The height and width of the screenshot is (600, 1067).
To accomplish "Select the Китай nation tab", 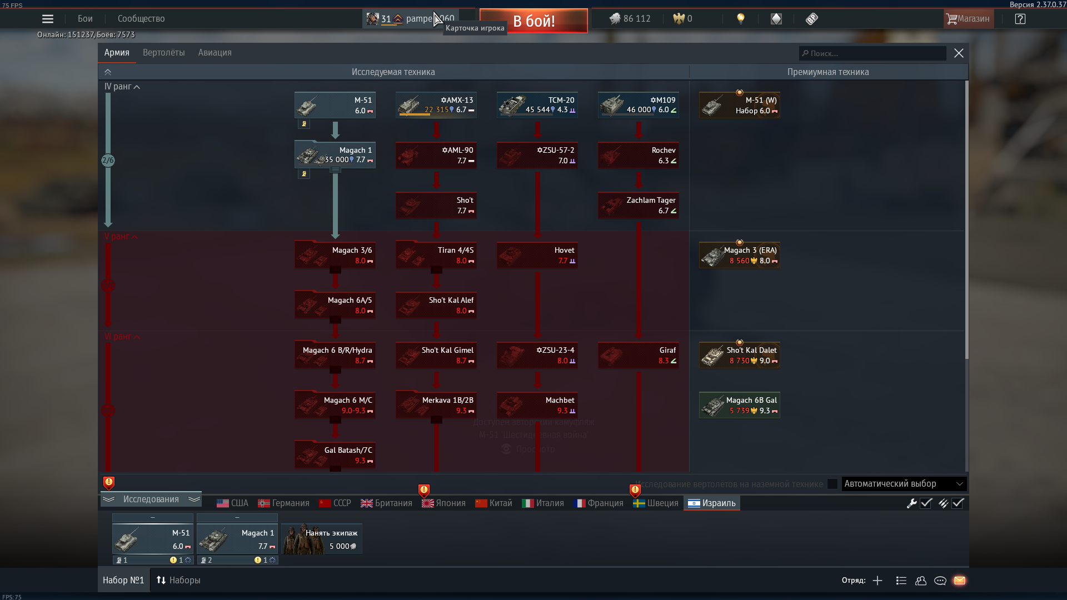I will (x=493, y=503).
